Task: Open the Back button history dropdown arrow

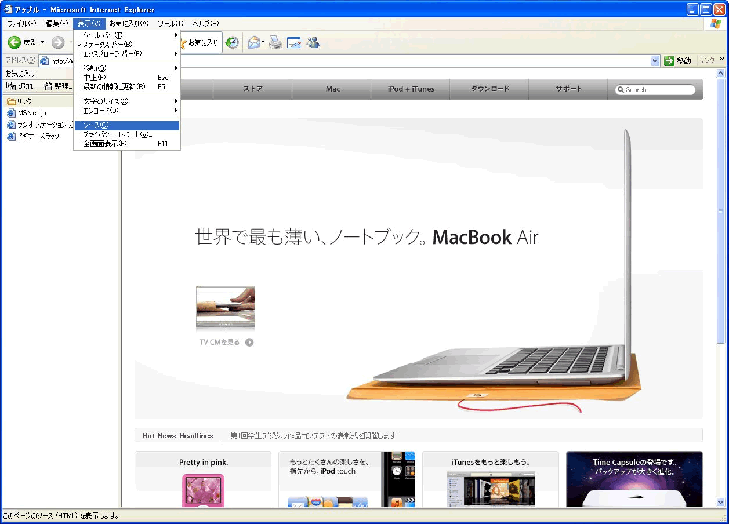Action: pyautogui.click(x=42, y=42)
